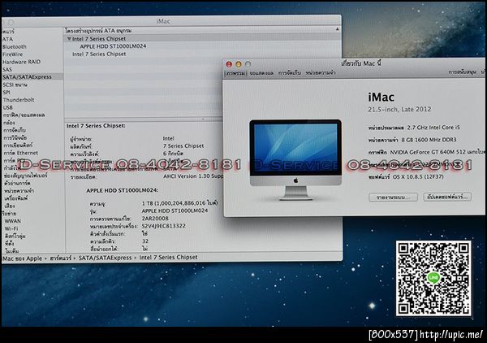Click the revision value 2AR20008
Viewport: 487px width, 343px height.
(x=155, y=219)
